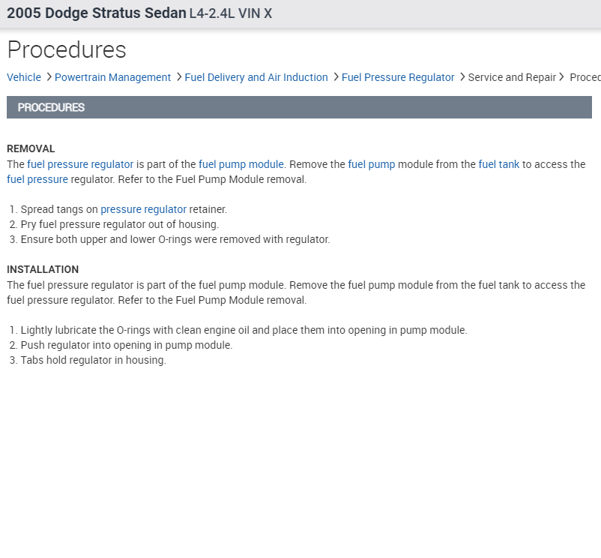The image size is (601, 558).
Task: Go to Powertrain Management breadcrumb
Action: click(x=112, y=77)
